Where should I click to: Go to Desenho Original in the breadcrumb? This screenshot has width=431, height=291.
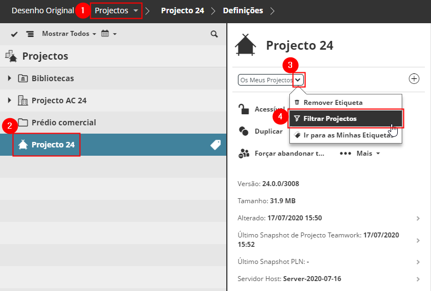point(43,10)
